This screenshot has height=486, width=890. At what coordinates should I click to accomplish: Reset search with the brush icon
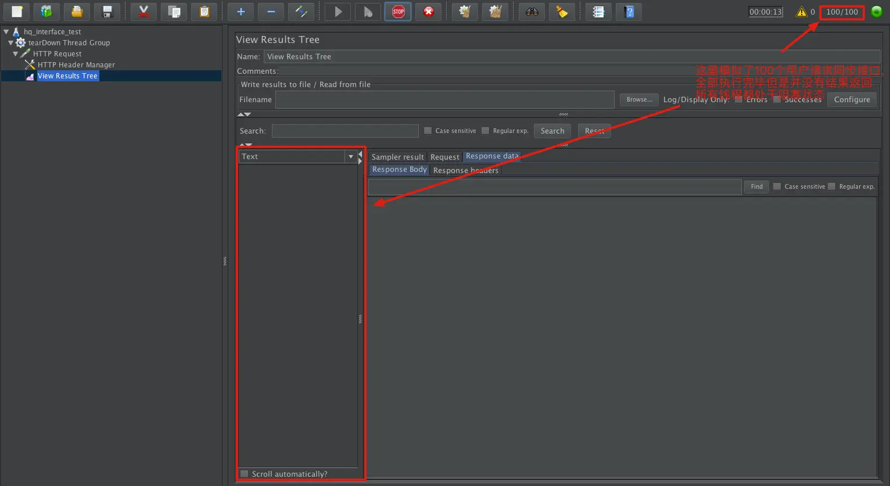point(562,11)
